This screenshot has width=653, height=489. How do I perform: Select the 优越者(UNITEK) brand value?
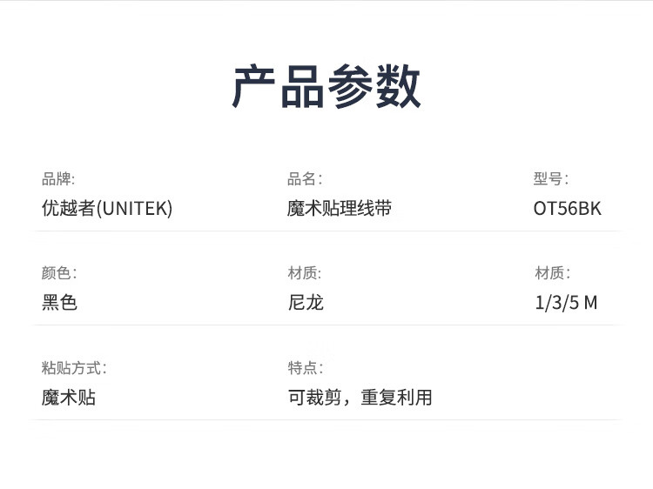click(x=107, y=209)
